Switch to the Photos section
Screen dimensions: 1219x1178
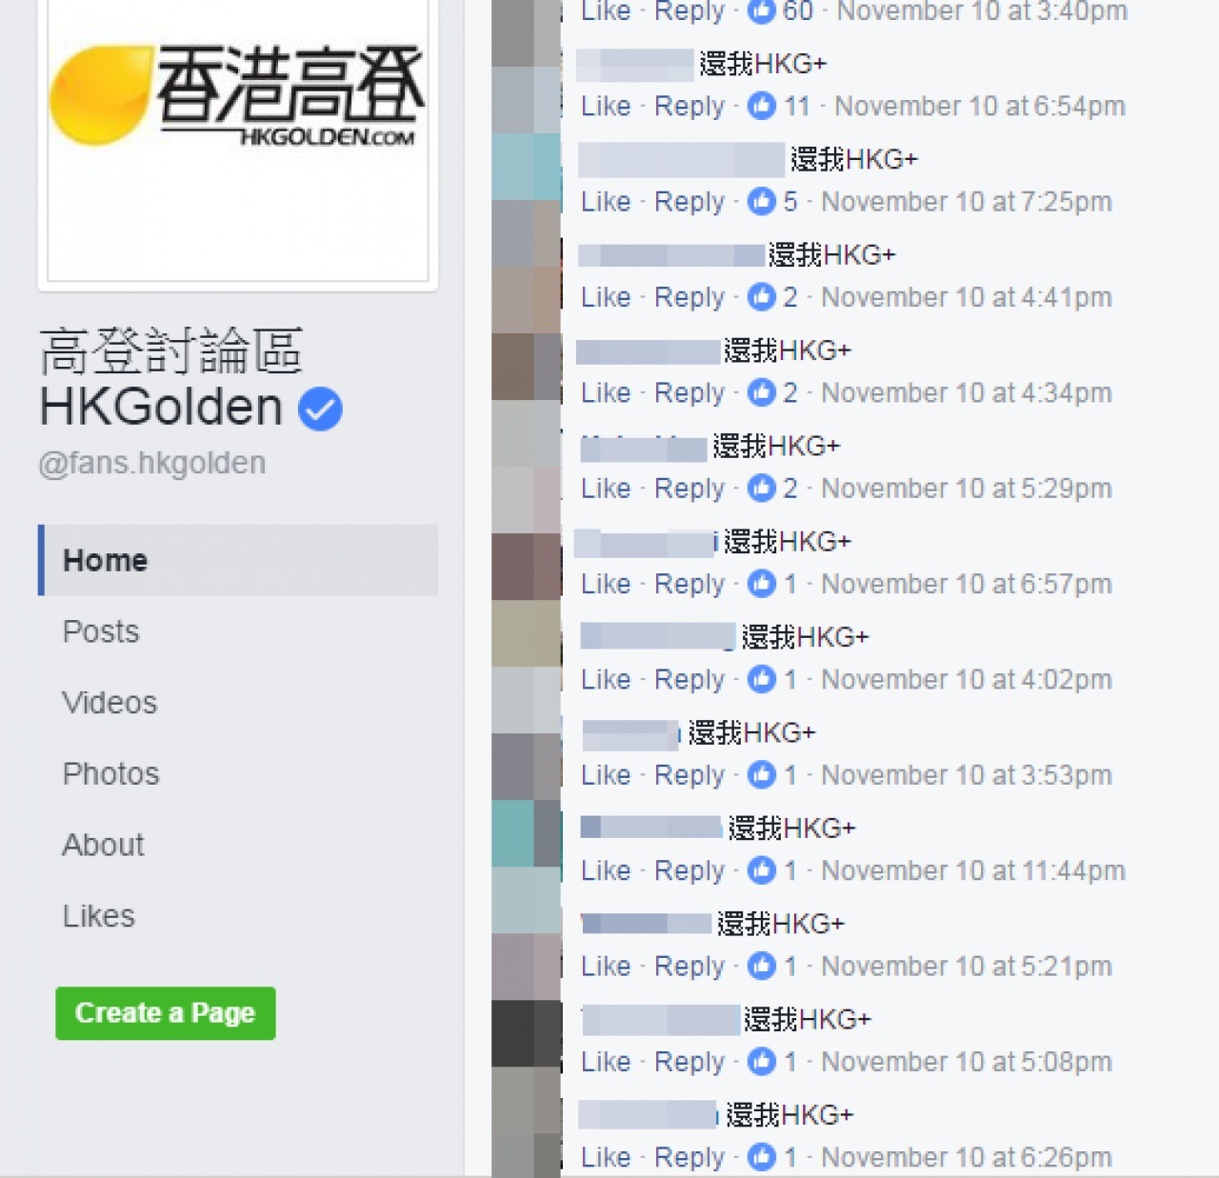(x=110, y=773)
